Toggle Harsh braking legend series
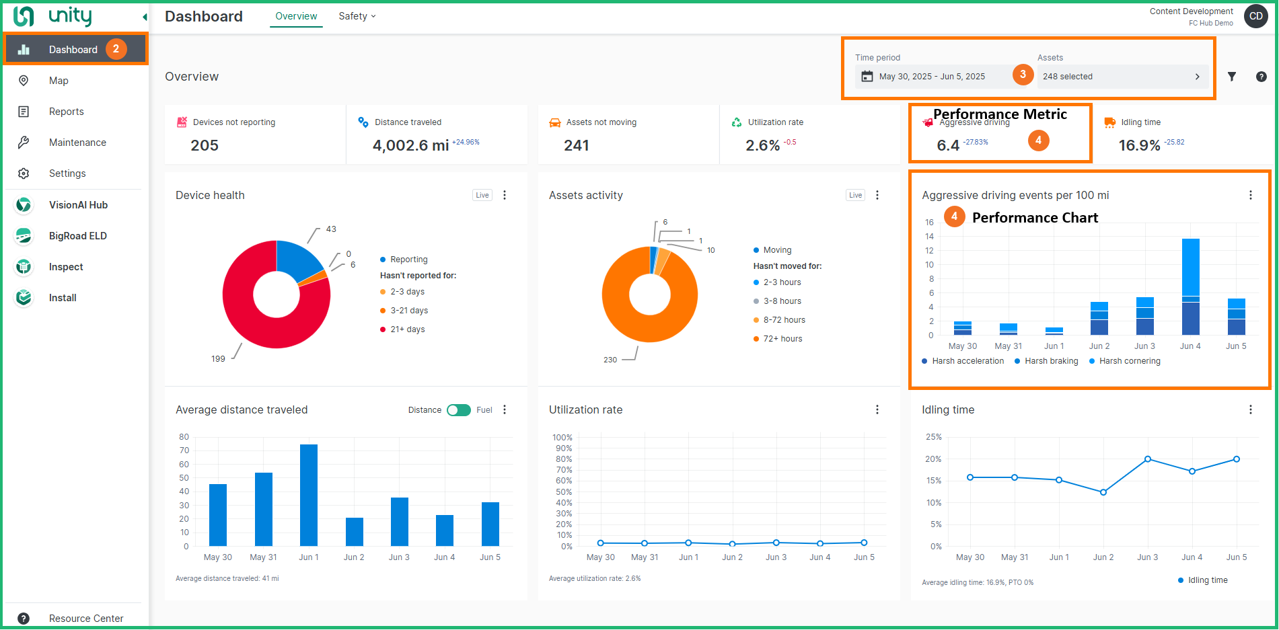The width and height of the screenshot is (1279, 630). [x=1050, y=361]
